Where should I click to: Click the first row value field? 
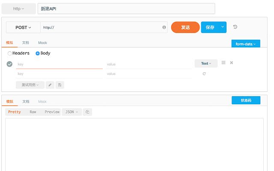[149, 64]
